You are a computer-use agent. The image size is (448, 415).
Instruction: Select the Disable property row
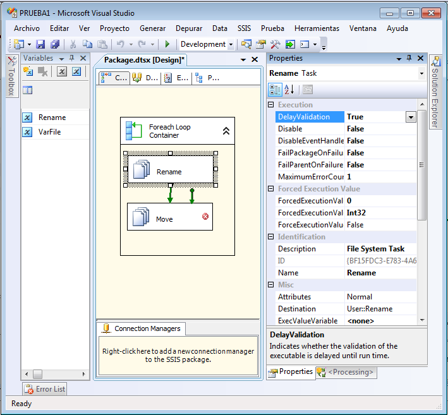(x=346, y=129)
